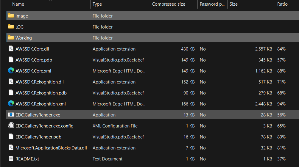The height and width of the screenshot is (167, 299).
Task: Click the EDC.GalleryRender.exe.config file icon
Action: point(11,125)
